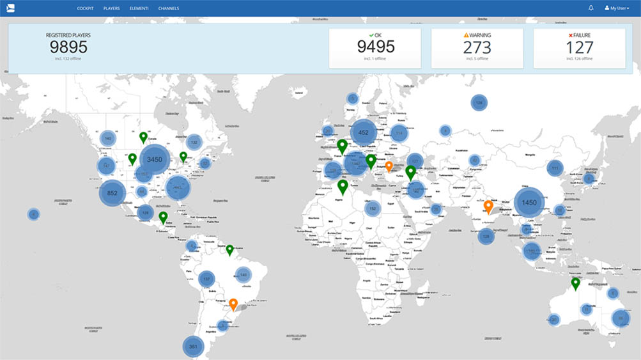The height and width of the screenshot is (360, 641).
Task: Expand the 140 cluster over Brazil
Action: [x=243, y=275]
